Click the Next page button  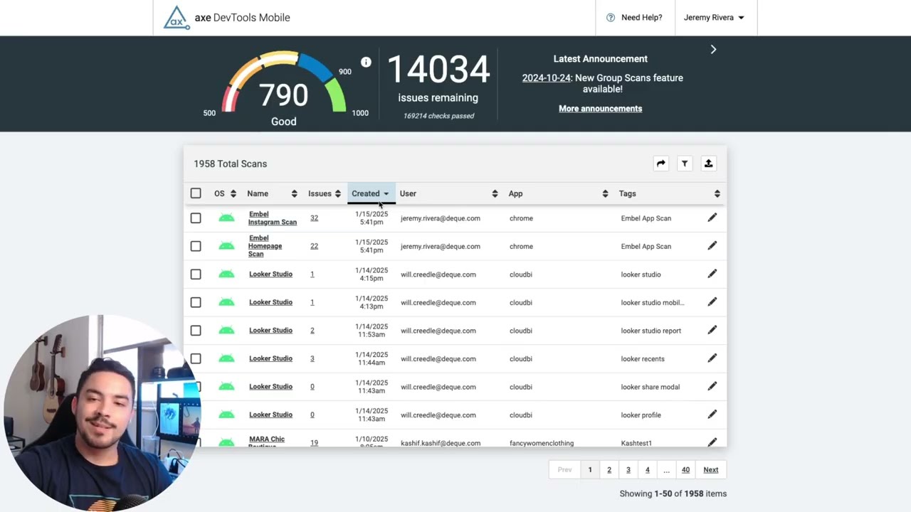(711, 469)
